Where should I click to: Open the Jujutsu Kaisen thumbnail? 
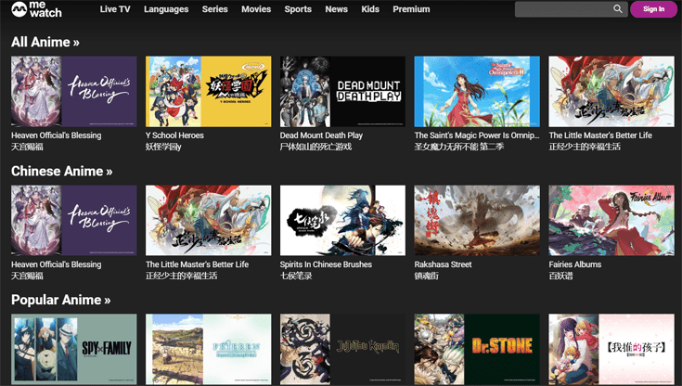pos(342,349)
